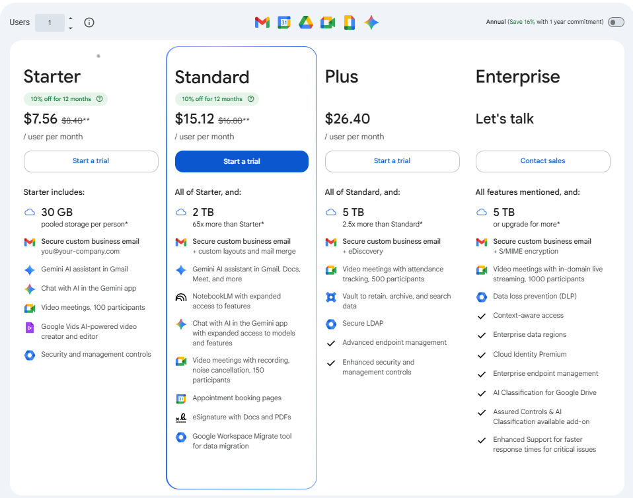Click 'Enterprise data regions' feature text
Viewport: 633px width, 498px height.
click(529, 335)
